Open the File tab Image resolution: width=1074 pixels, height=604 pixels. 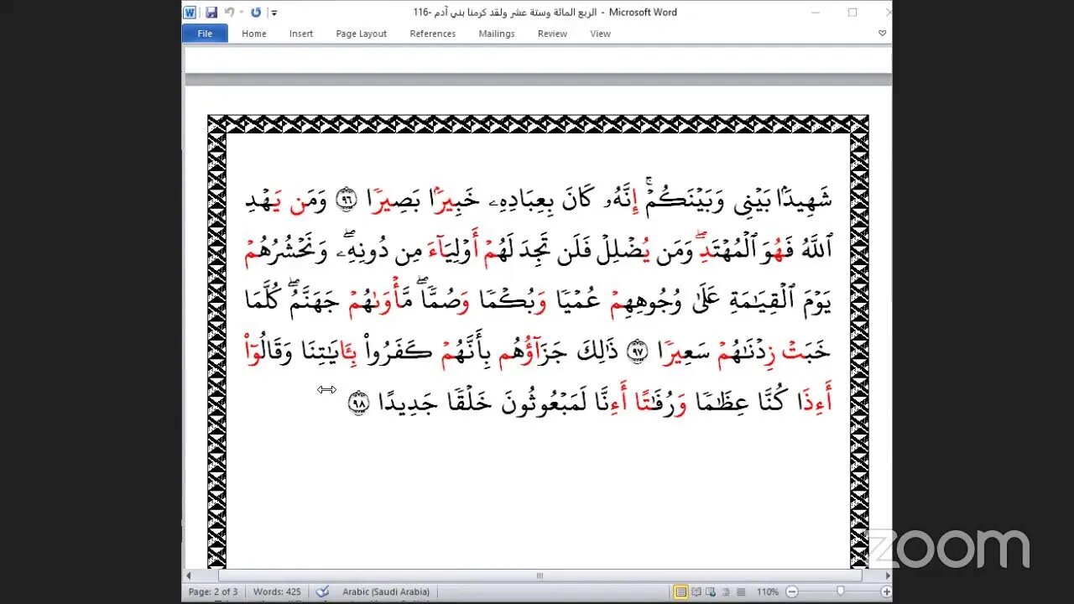pyautogui.click(x=205, y=34)
